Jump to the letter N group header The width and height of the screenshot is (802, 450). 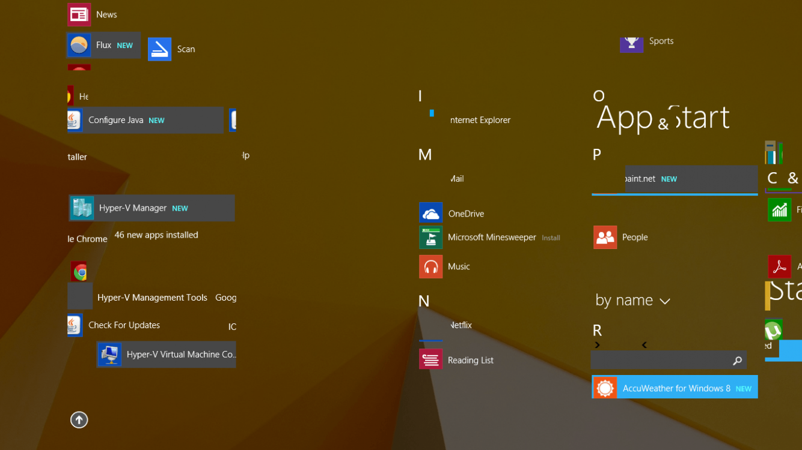coord(424,301)
